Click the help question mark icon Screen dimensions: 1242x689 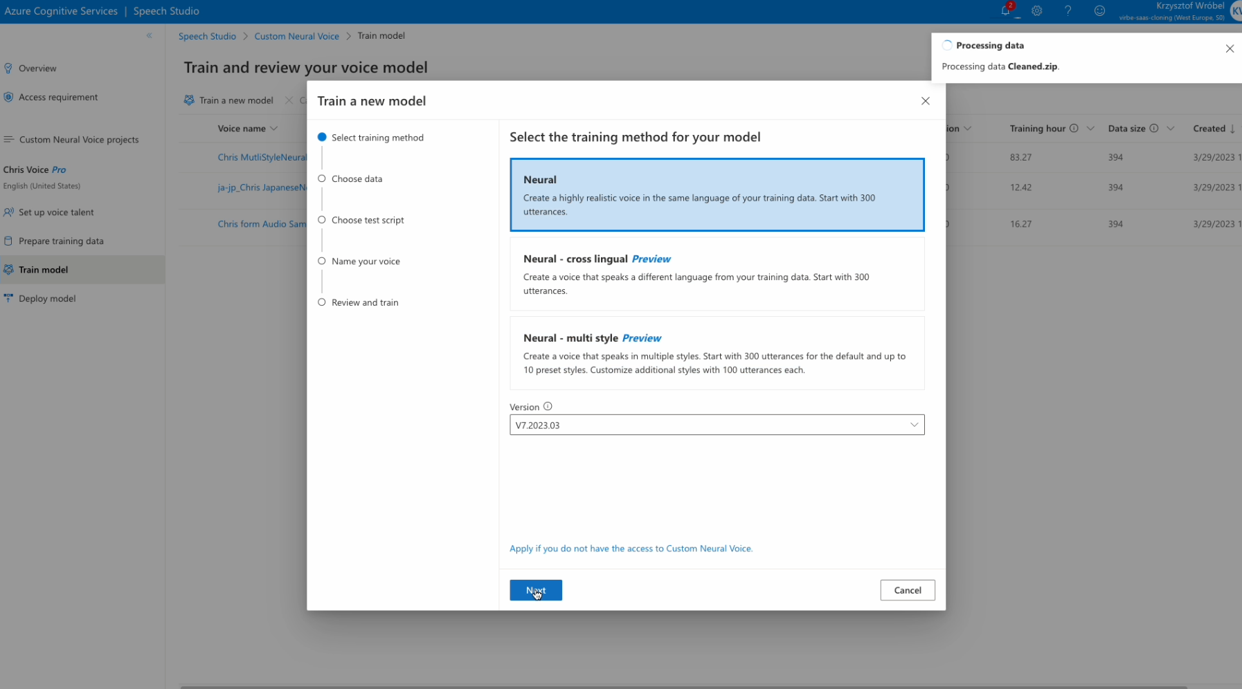tap(1068, 11)
